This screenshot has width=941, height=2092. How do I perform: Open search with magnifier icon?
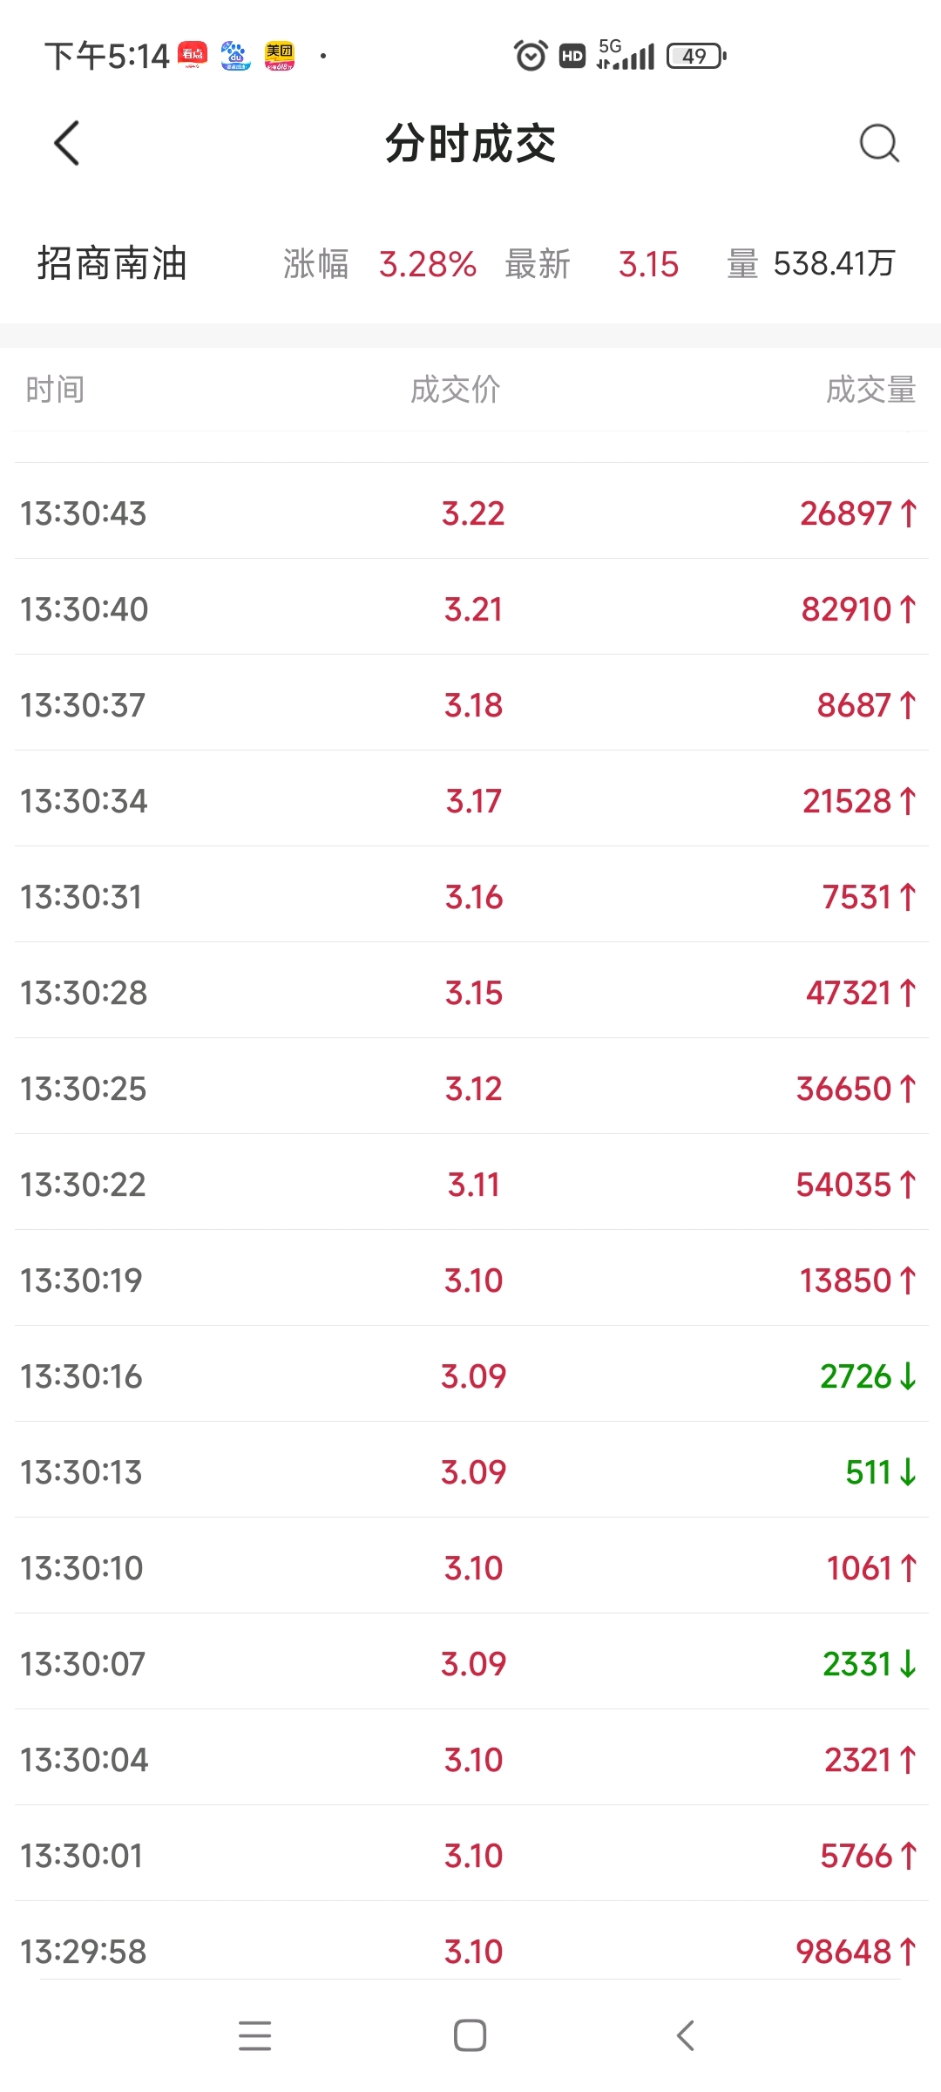coord(879,143)
